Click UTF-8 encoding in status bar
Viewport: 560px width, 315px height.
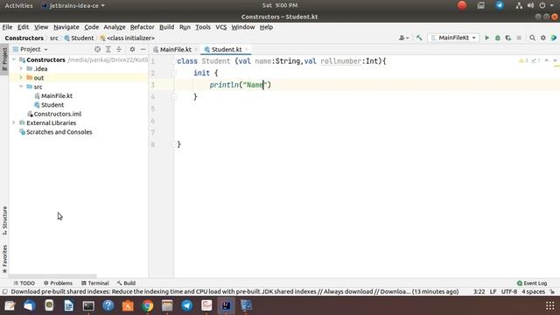coord(508,291)
